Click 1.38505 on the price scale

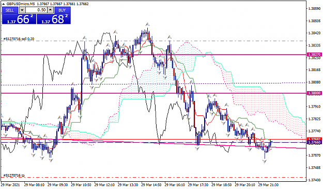click(315, 21)
